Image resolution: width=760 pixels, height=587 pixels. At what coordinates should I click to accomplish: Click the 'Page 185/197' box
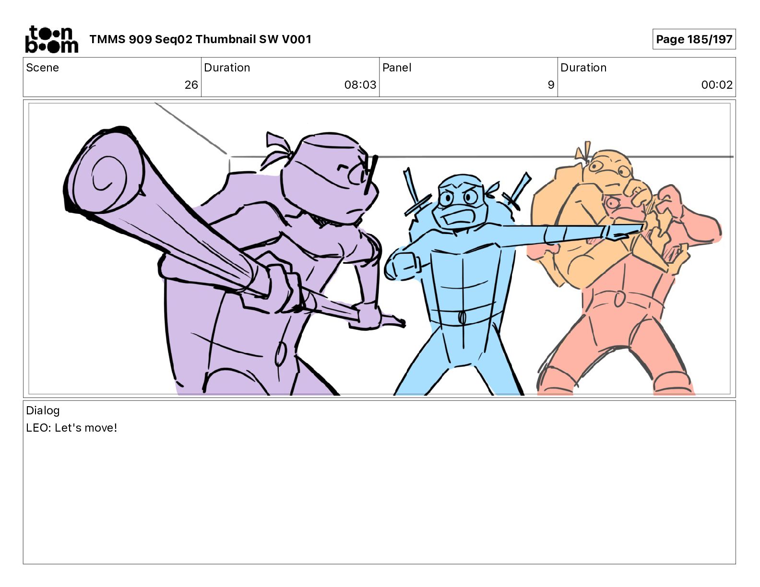point(694,39)
